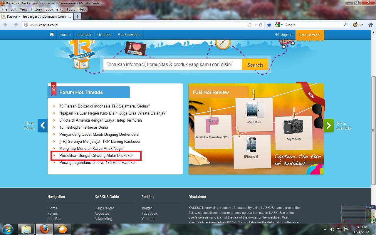376x235 pixels.
Task: Go to the Kaskus home icon
Action: tap(52, 34)
